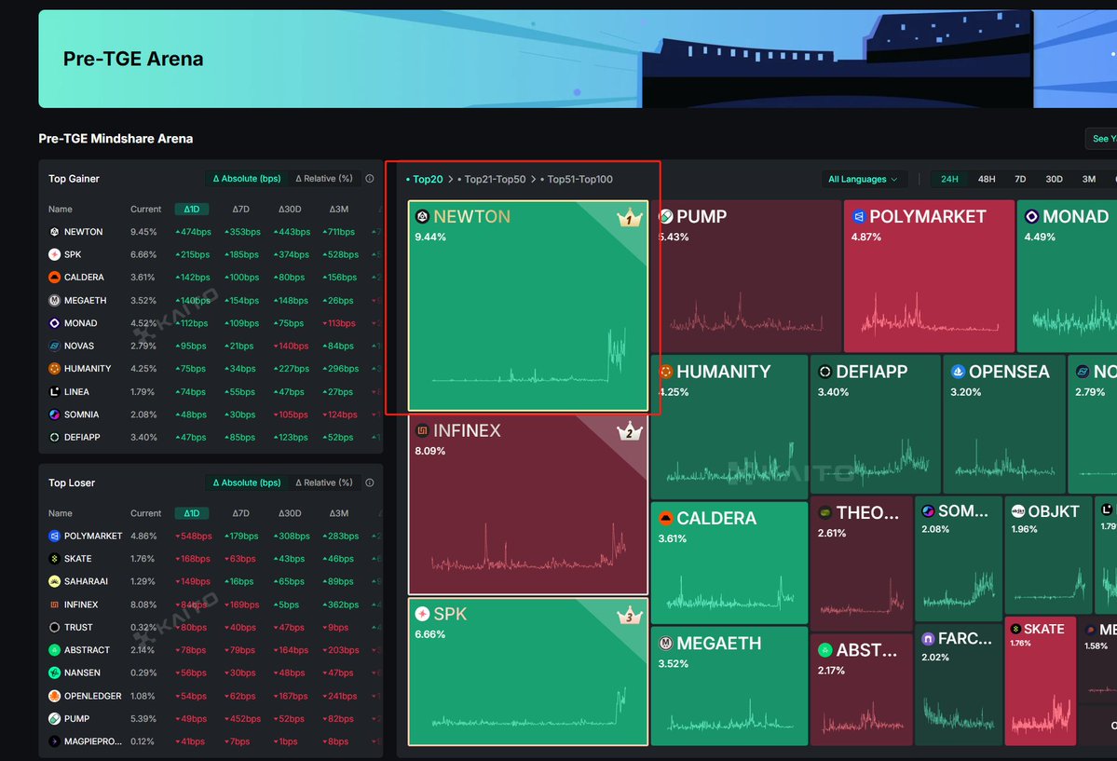Click POLYMARKET's 548bps Δ1D value
The width and height of the screenshot is (1117, 761).
click(x=193, y=536)
